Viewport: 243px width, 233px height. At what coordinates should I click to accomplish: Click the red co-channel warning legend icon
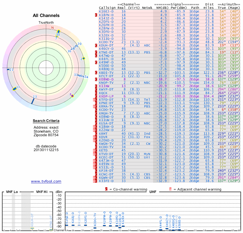coord(106,189)
